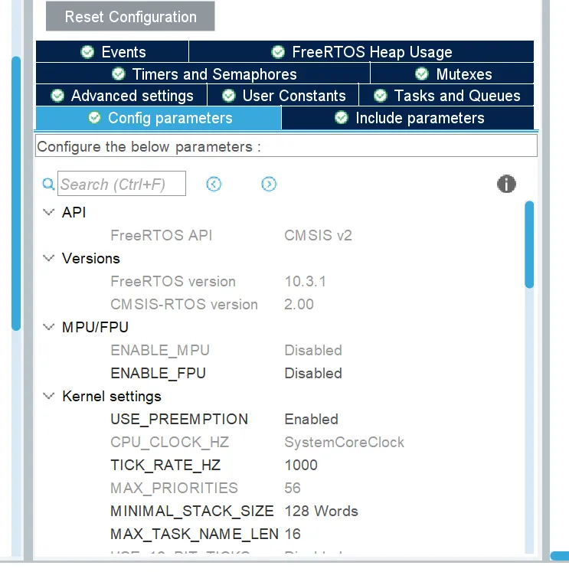Go to next search result arrow

(269, 185)
